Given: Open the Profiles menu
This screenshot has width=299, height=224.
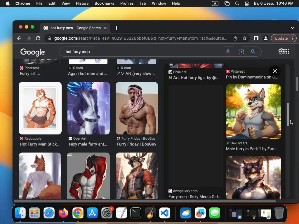Looking at the screenshot, I should tap(127, 3).
